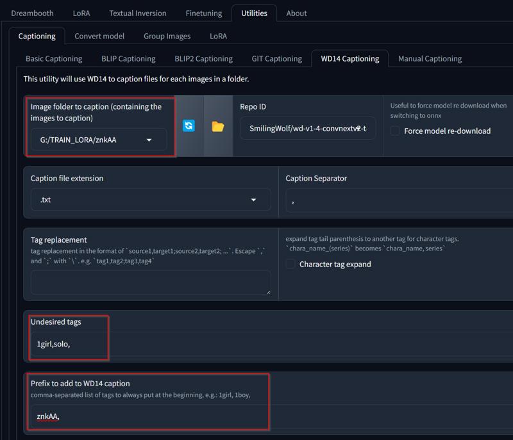Expand the image folder path dropdown
The width and height of the screenshot is (513, 440).
click(x=149, y=140)
